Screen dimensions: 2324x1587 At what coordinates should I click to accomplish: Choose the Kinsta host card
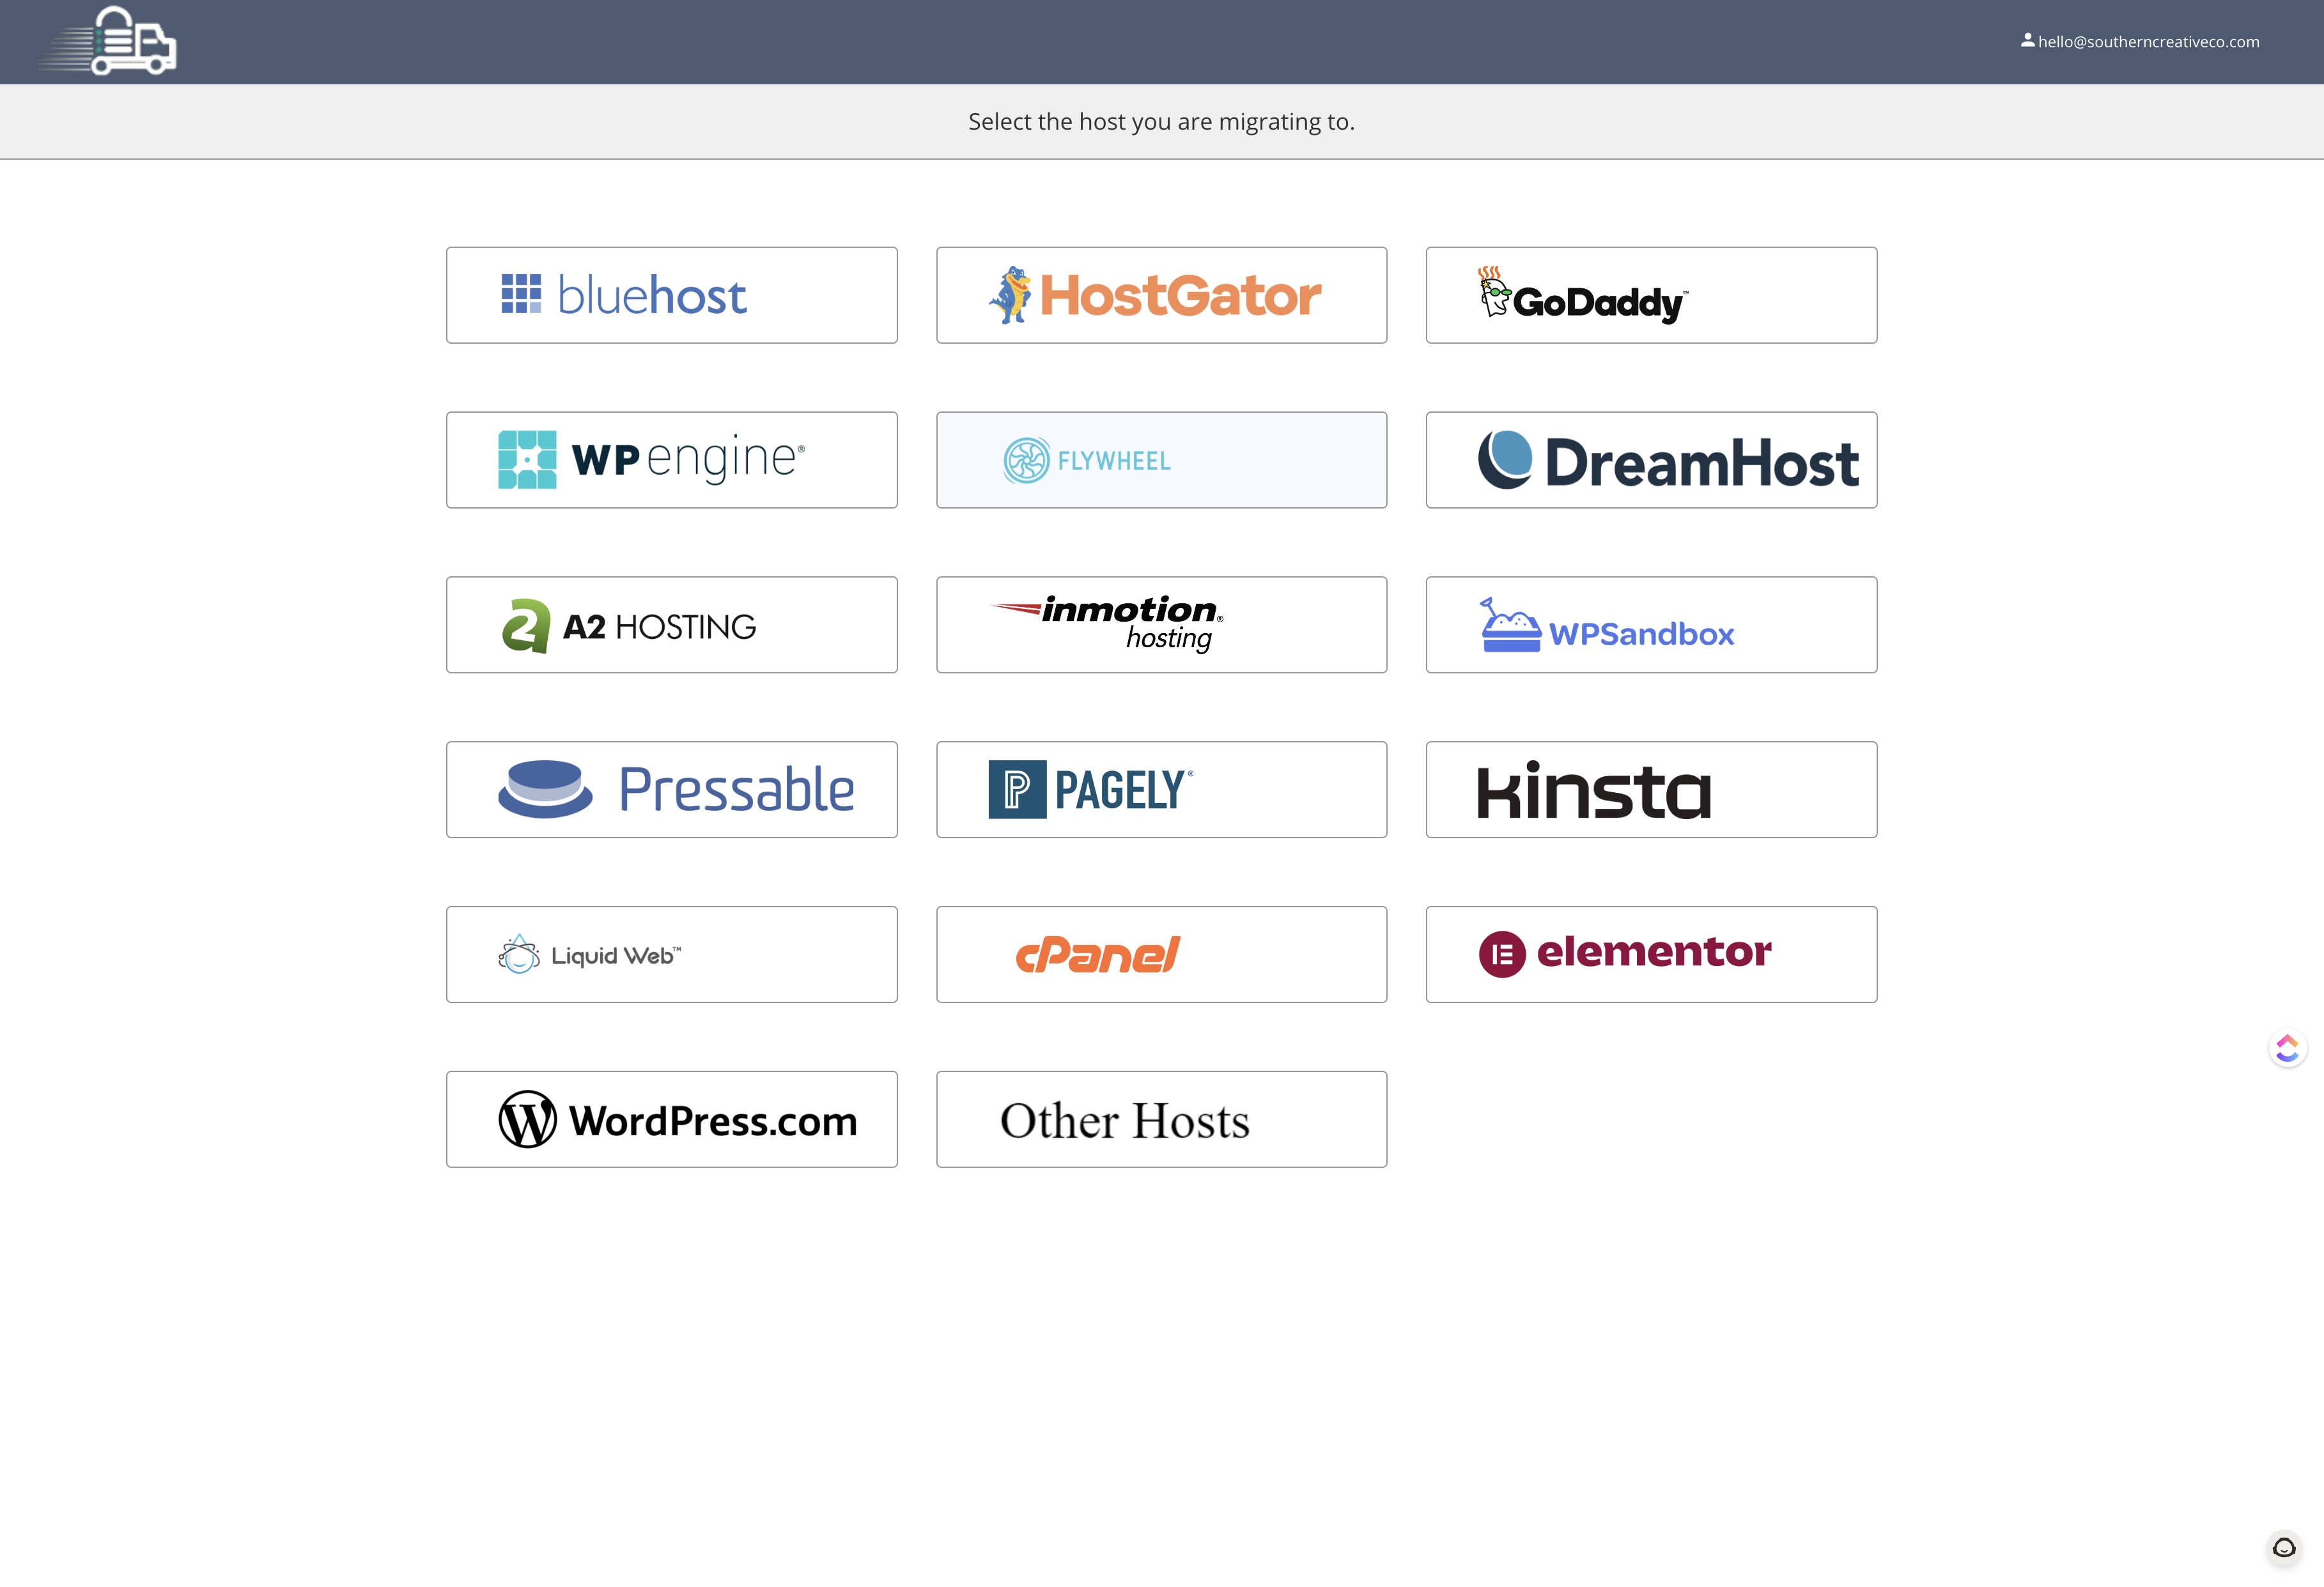point(1651,790)
